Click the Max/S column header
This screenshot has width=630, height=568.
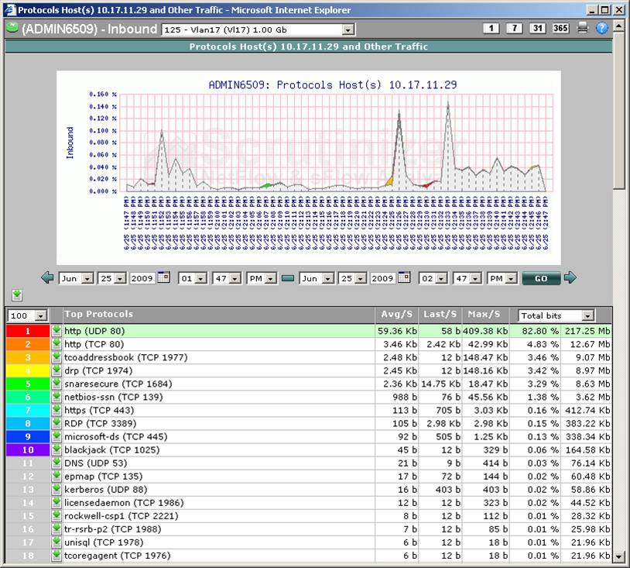pos(484,315)
